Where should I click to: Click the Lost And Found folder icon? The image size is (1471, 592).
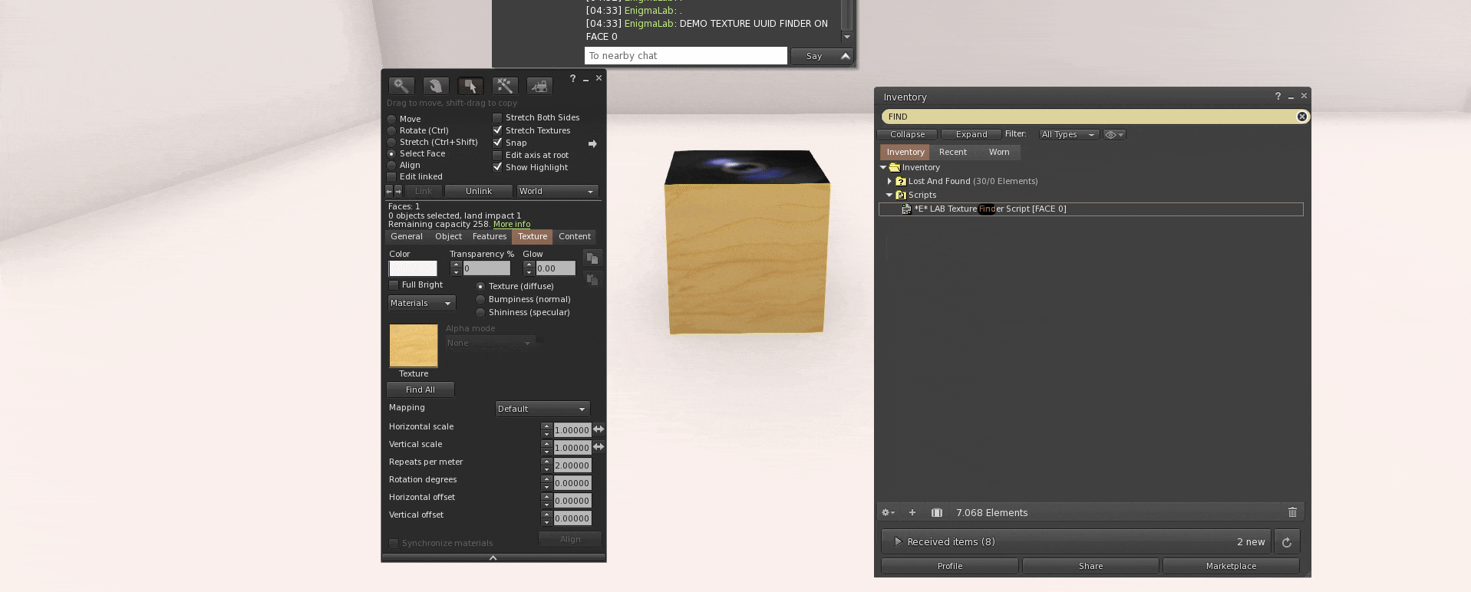[x=901, y=181]
